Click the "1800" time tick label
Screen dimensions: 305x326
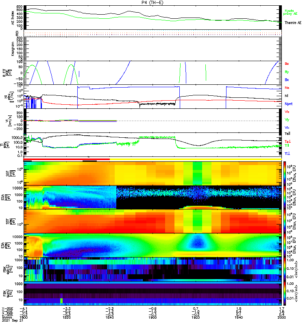click(24, 317)
